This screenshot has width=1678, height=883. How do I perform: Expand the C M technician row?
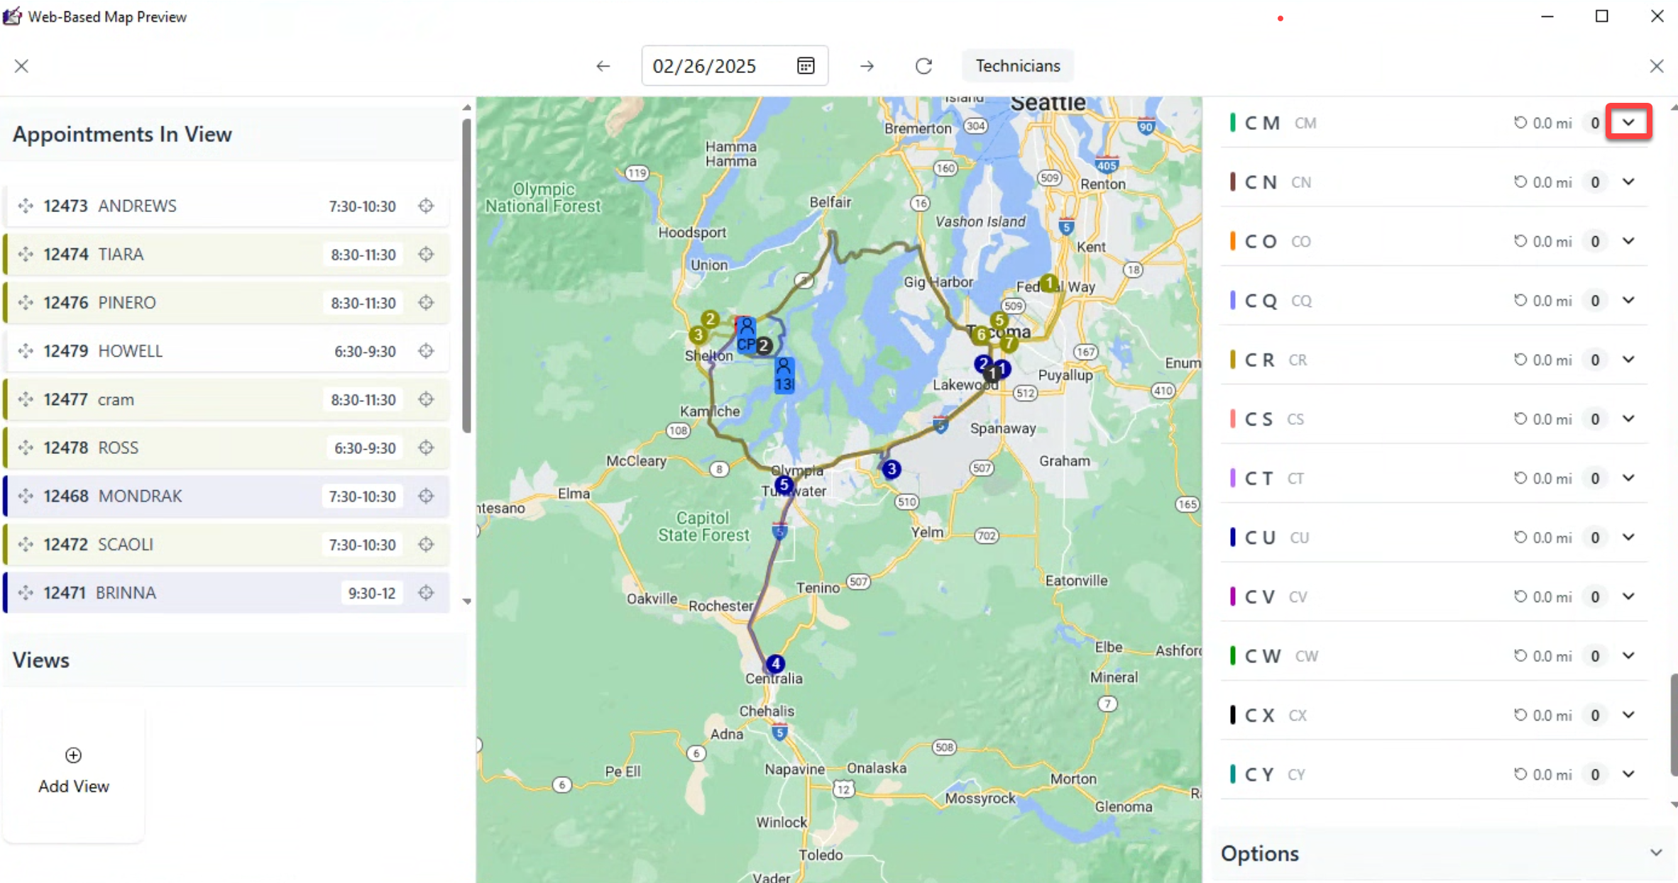coord(1628,123)
